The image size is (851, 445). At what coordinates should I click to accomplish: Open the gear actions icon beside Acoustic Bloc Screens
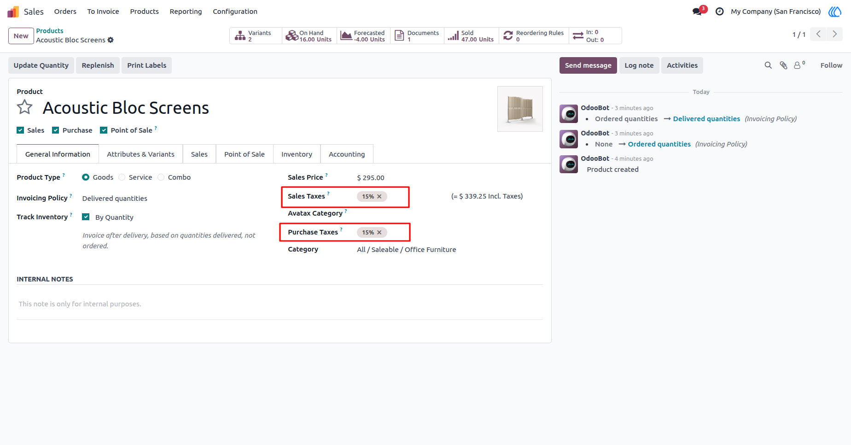[111, 40]
